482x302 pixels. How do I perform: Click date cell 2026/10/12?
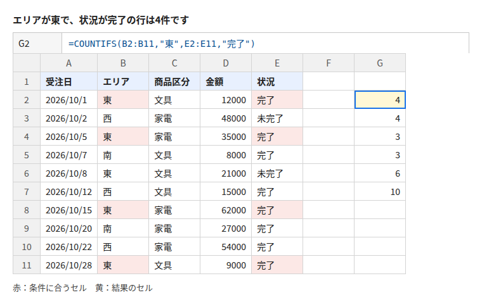click(69, 192)
